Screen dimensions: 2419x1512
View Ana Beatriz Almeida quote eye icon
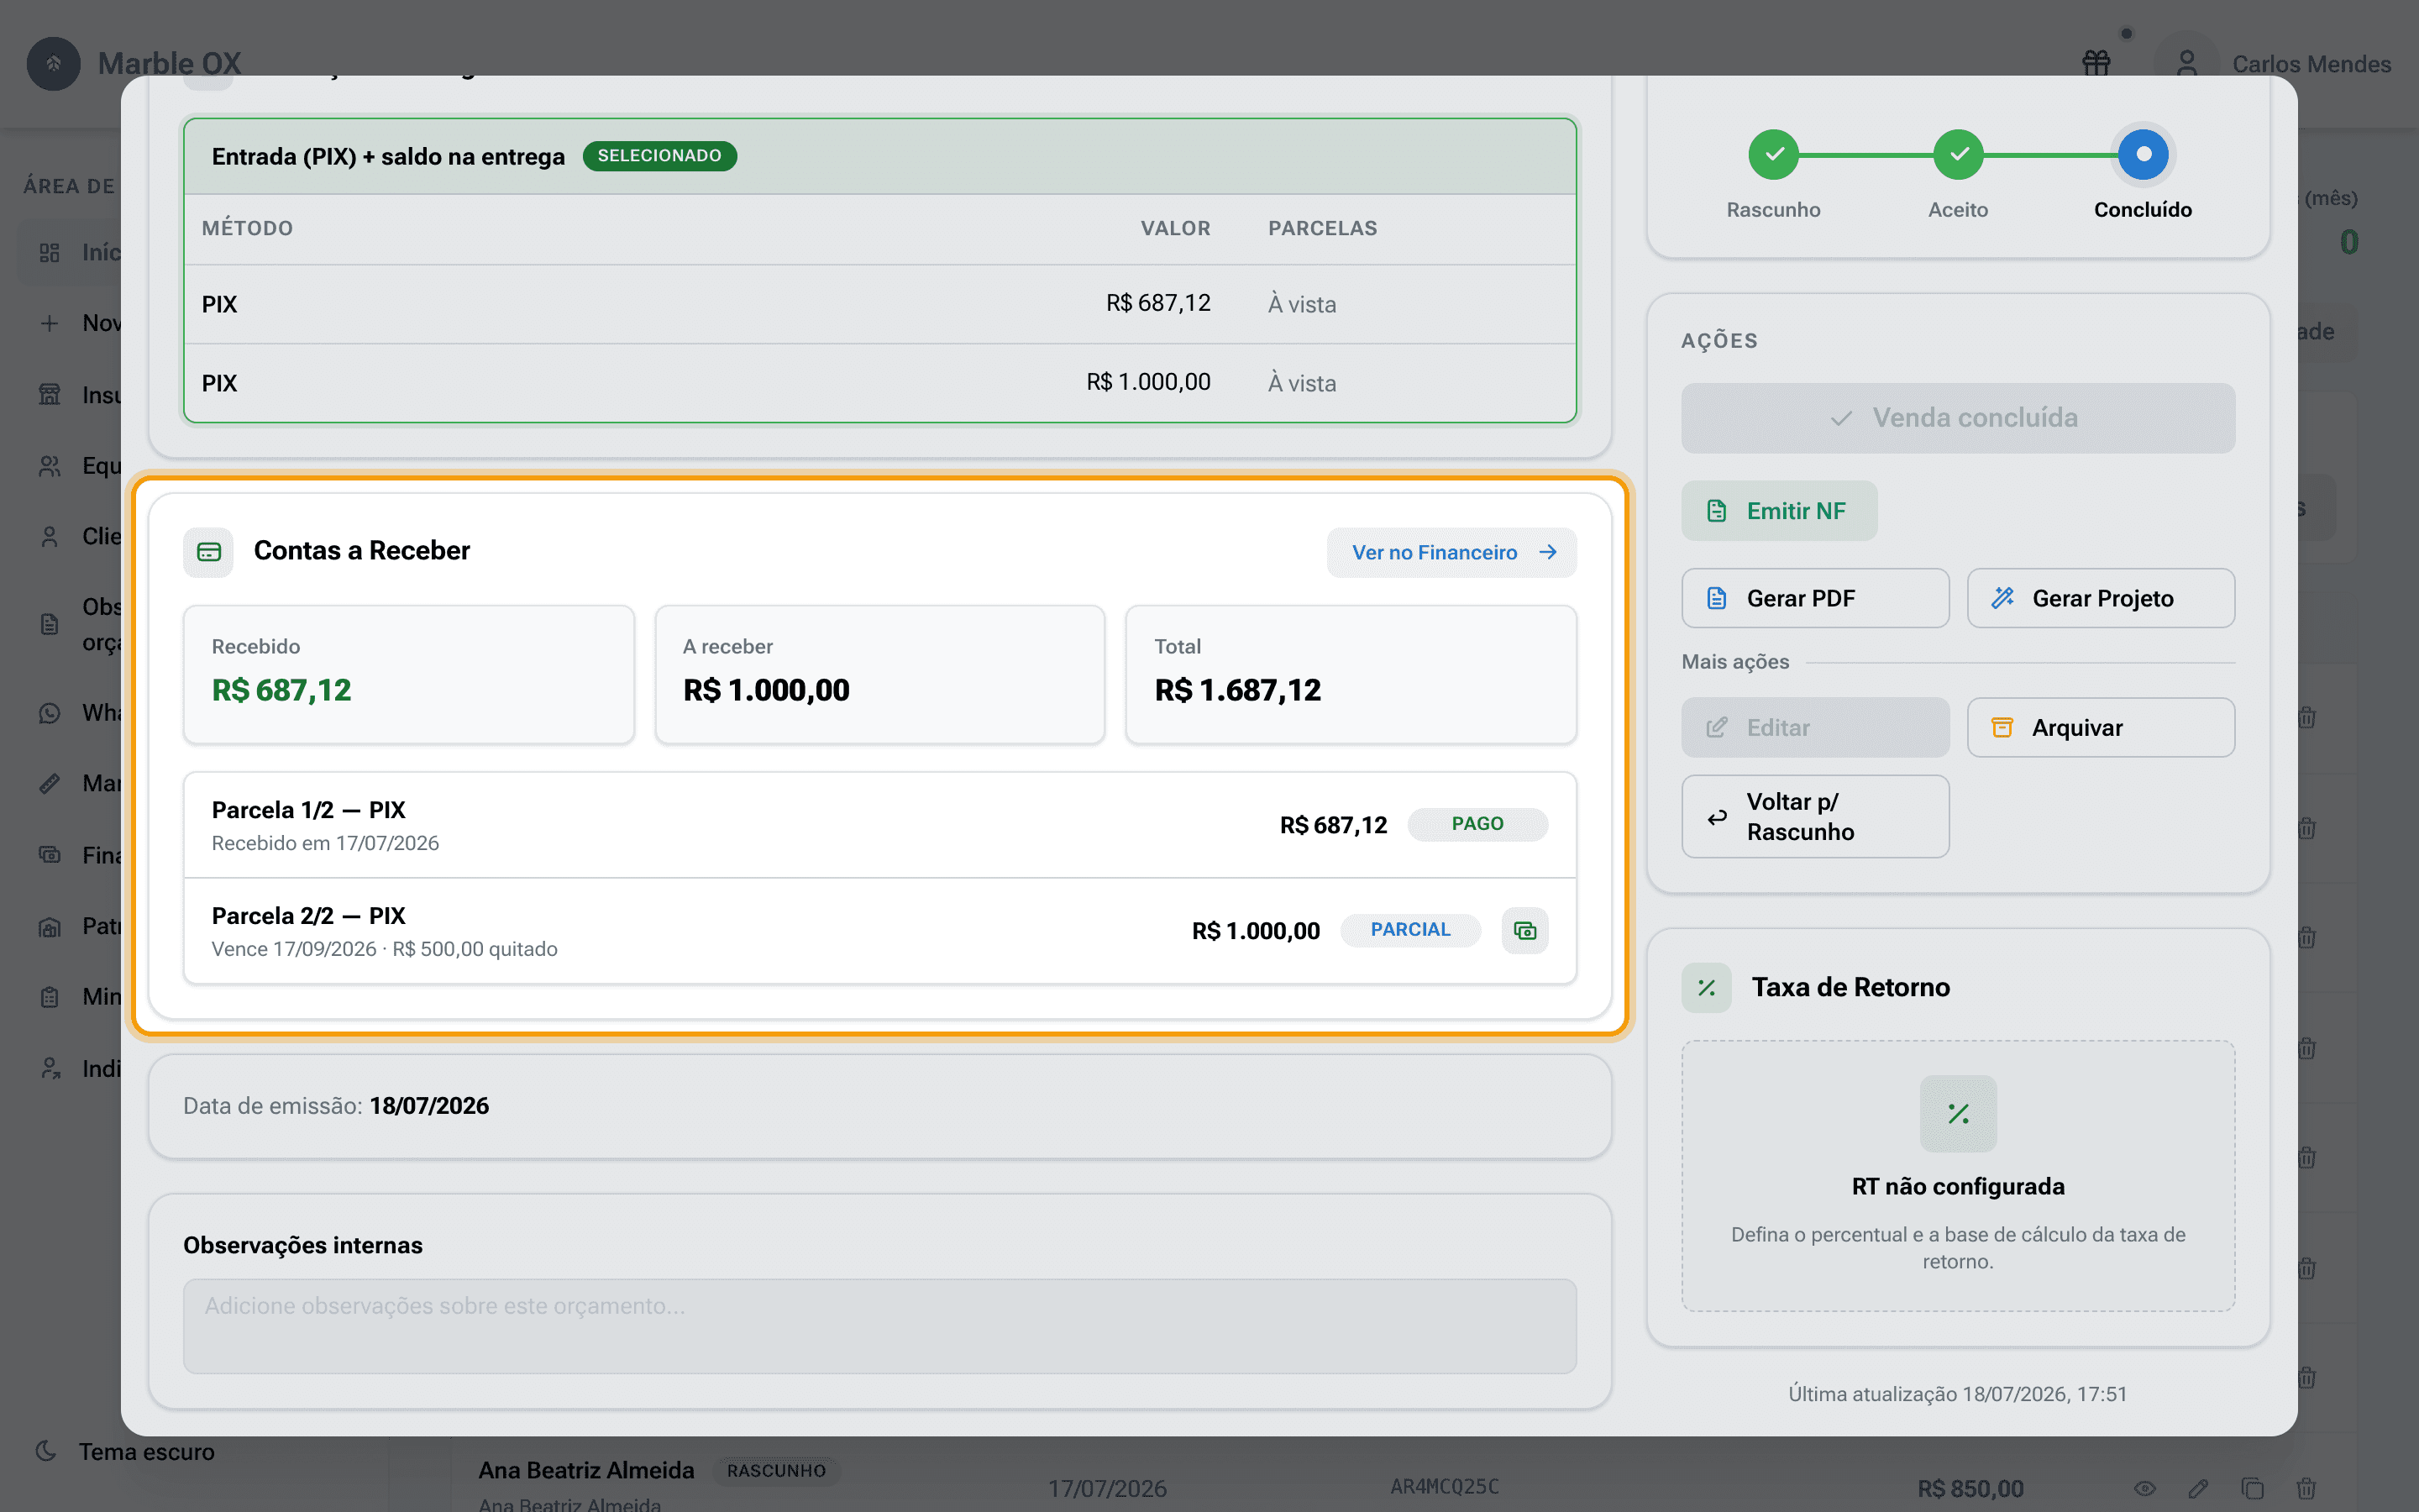2145,1488
